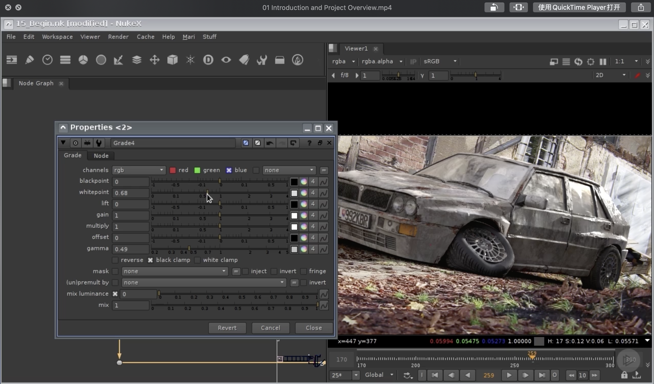Viewport: 654px width, 384px height.
Task: Toggle the black clamp checkbox
Action: coord(150,260)
